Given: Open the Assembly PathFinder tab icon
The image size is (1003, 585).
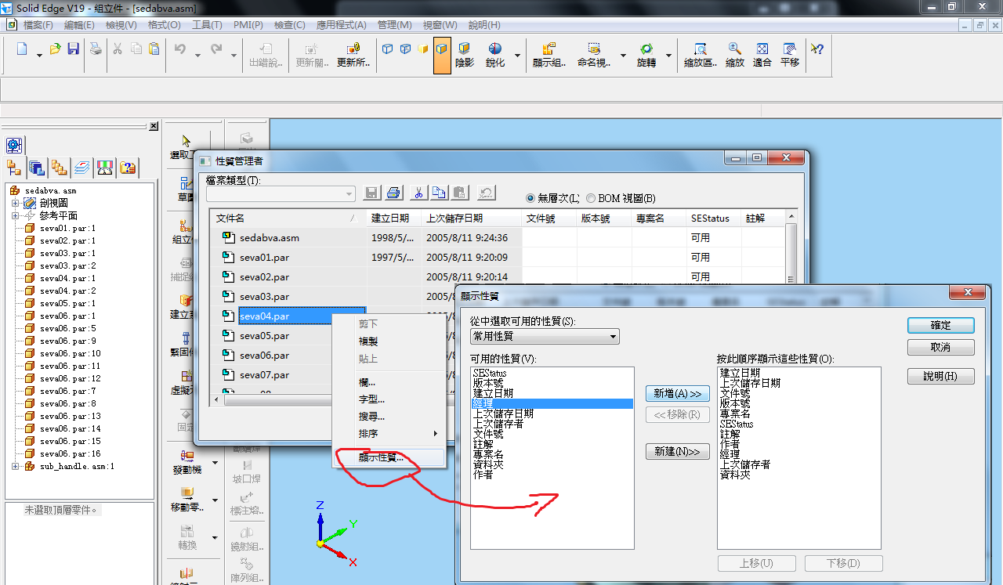Looking at the screenshot, I should pyautogui.click(x=14, y=167).
